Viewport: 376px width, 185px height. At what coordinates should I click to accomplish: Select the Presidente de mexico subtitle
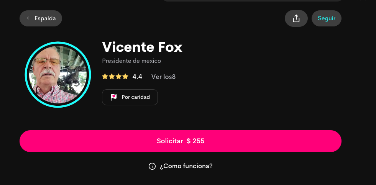(x=131, y=61)
